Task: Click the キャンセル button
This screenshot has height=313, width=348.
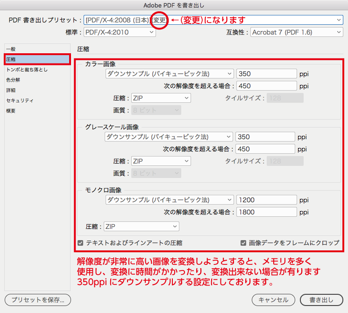Action: tap(273, 300)
